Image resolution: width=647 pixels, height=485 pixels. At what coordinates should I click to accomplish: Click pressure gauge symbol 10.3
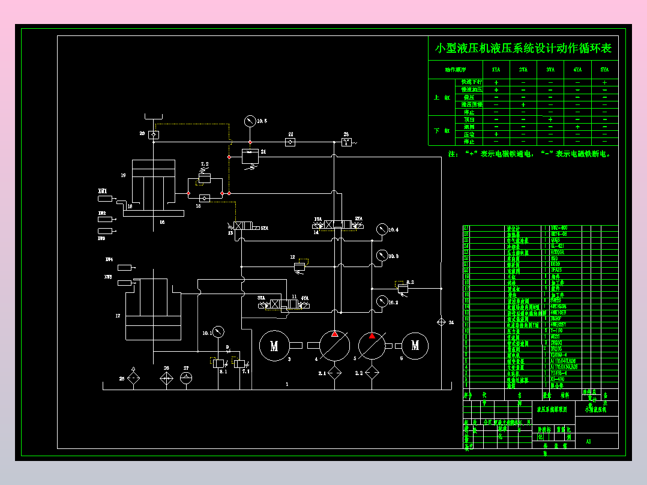coord(382,256)
